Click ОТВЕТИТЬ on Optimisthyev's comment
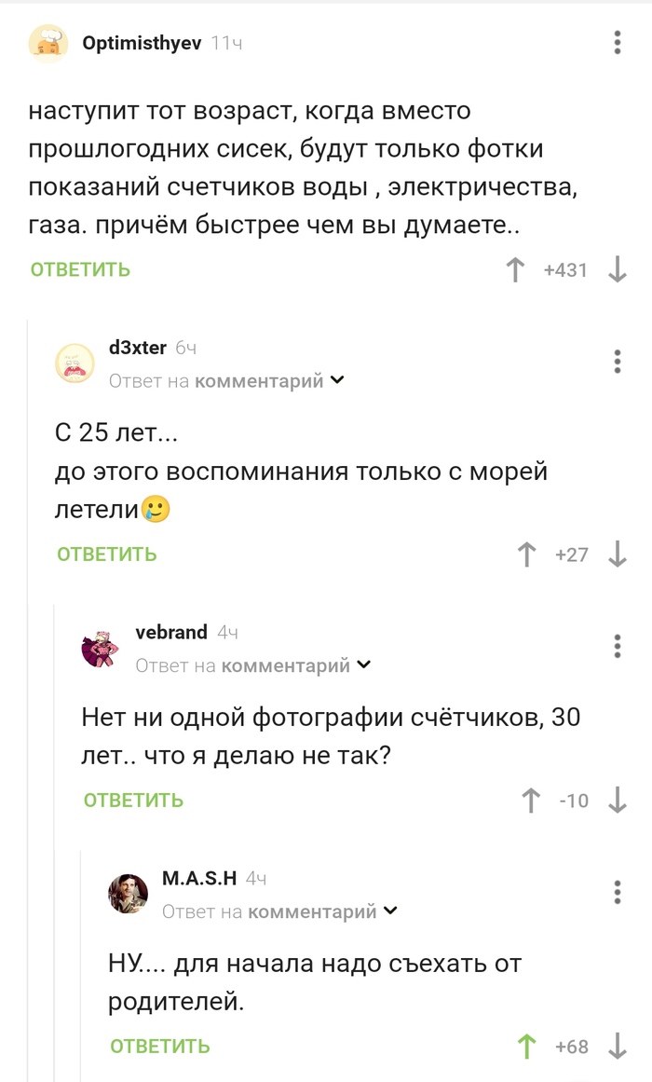Viewport: 652px width, 1082px height. tap(79, 269)
